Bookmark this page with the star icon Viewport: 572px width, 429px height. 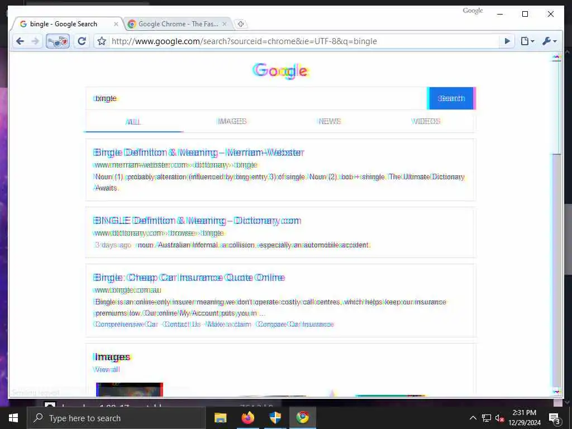(102, 41)
